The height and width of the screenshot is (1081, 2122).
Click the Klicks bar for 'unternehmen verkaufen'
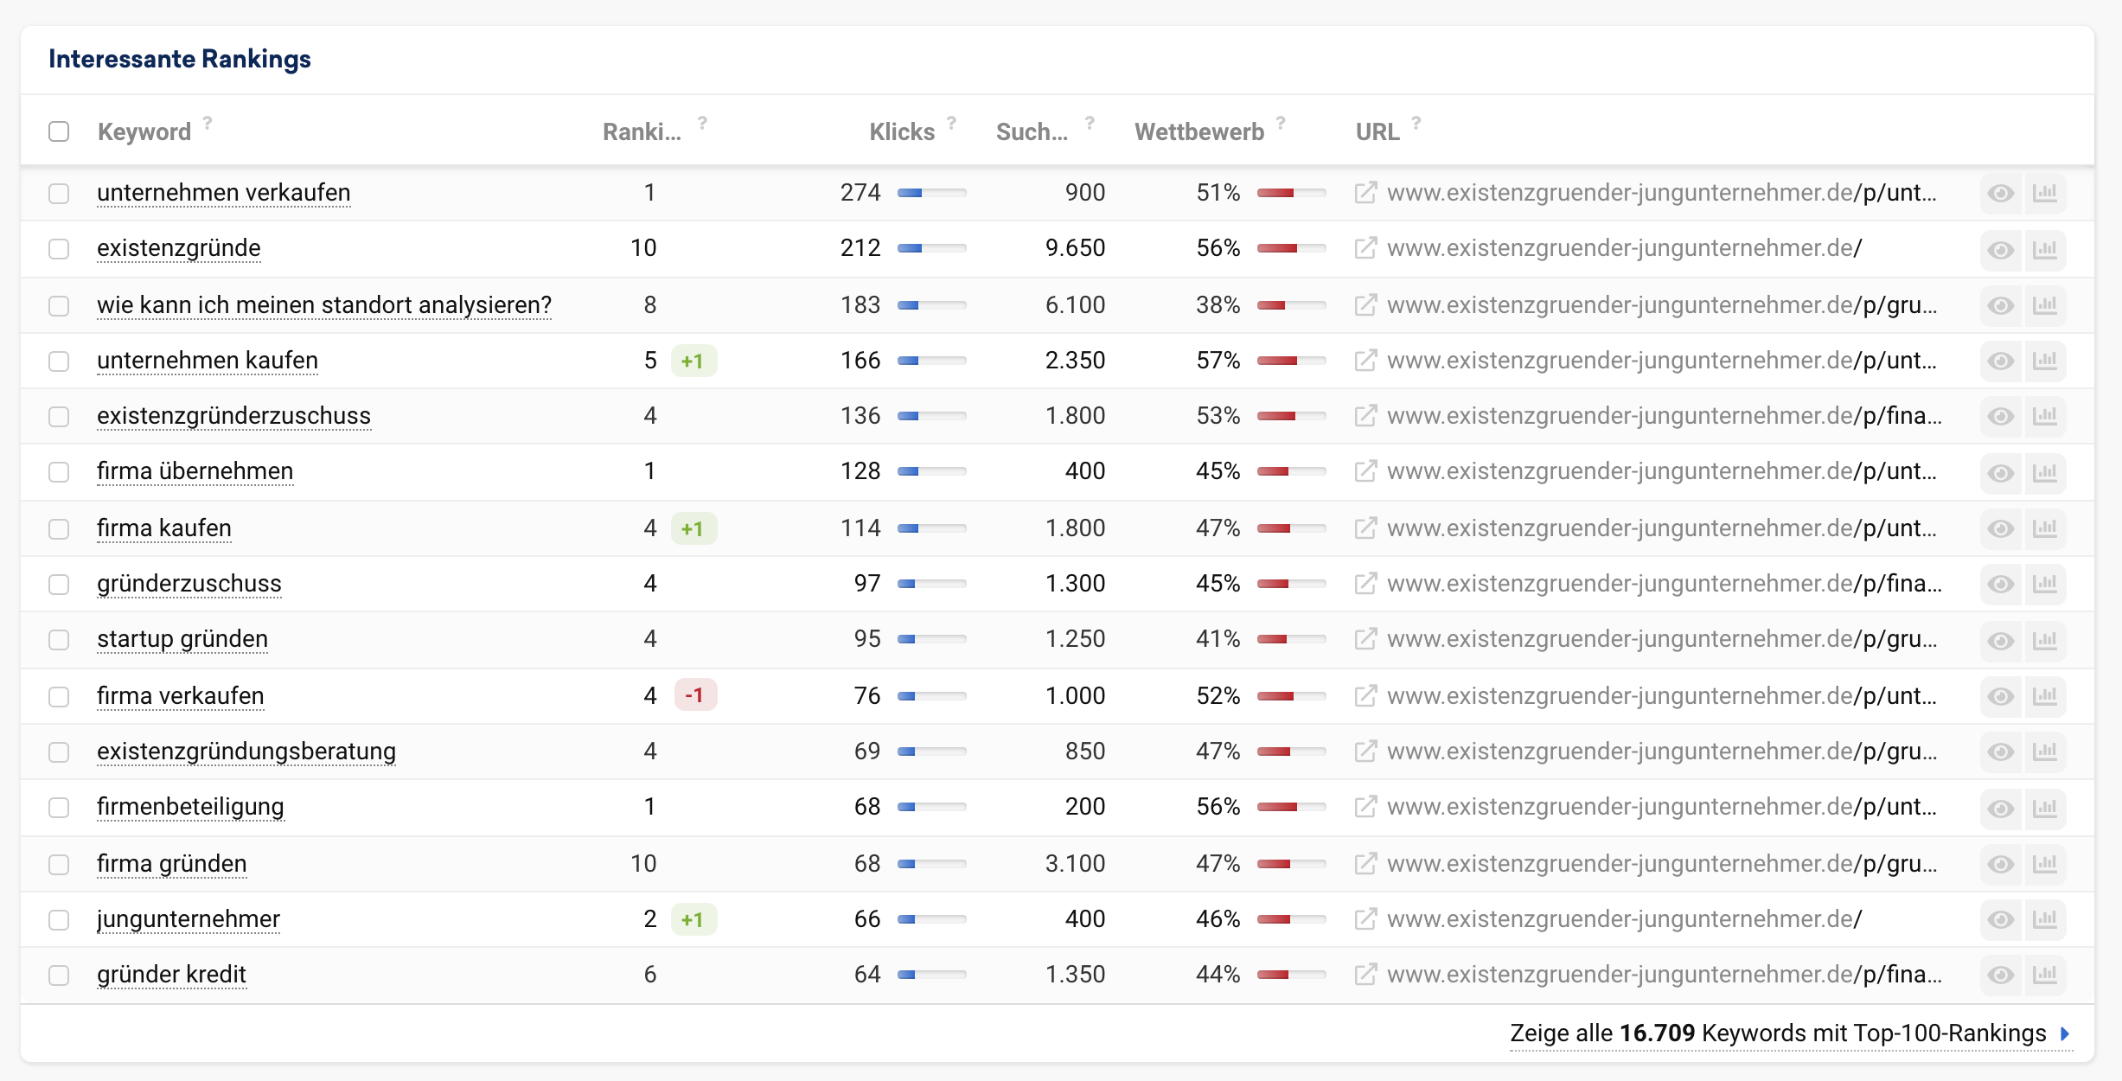pyautogui.click(x=931, y=193)
